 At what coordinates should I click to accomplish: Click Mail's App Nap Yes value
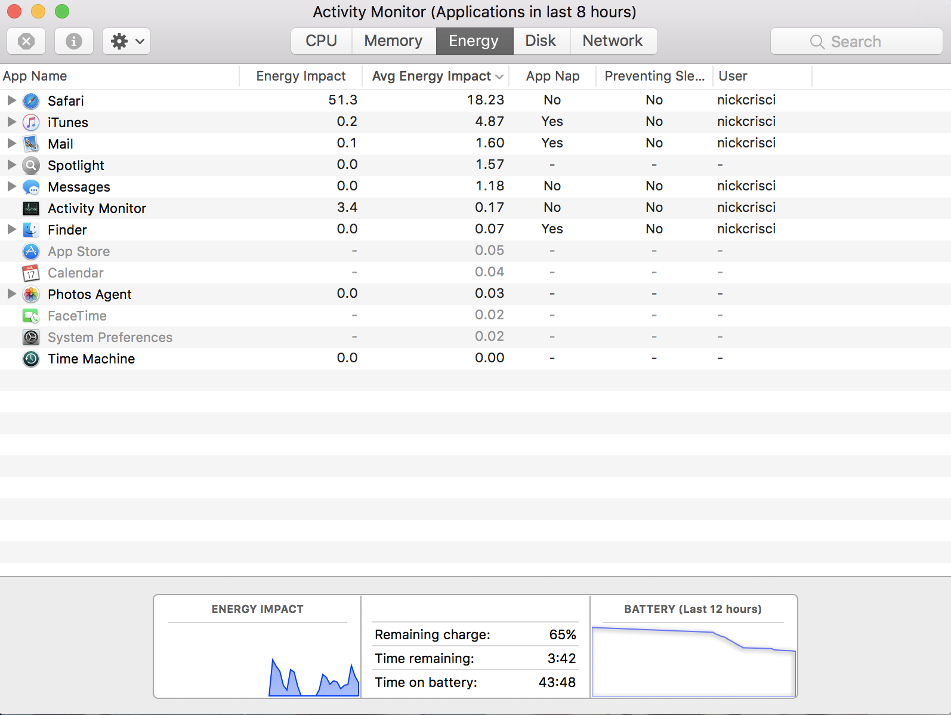[552, 143]
